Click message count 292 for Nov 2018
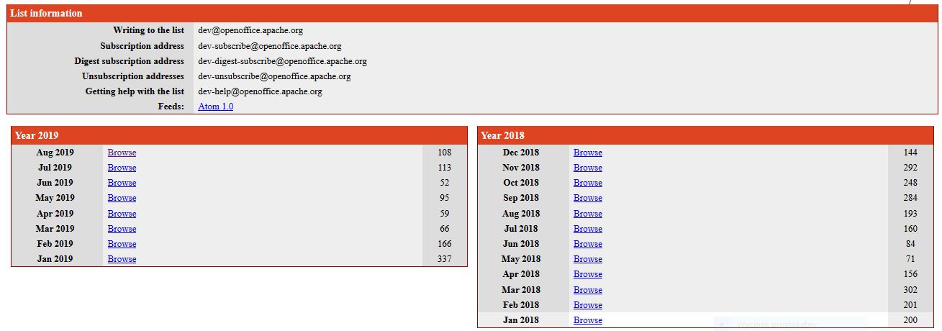 point(910,168)
